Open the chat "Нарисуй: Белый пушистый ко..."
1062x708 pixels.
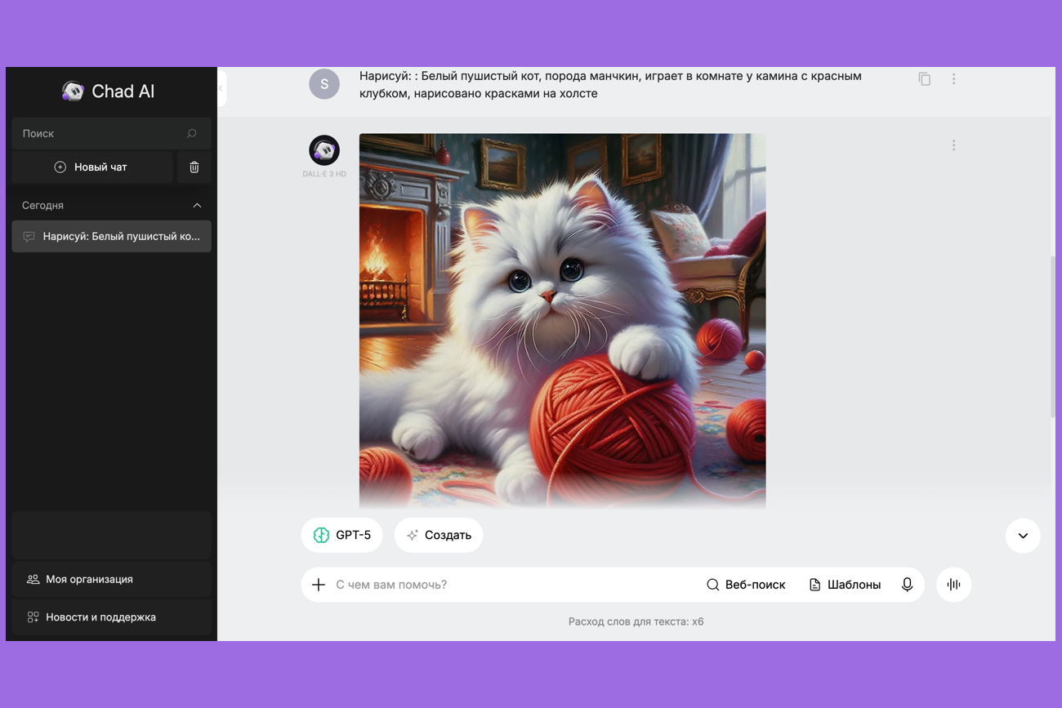pyautogui.click(x=112, y=237)
